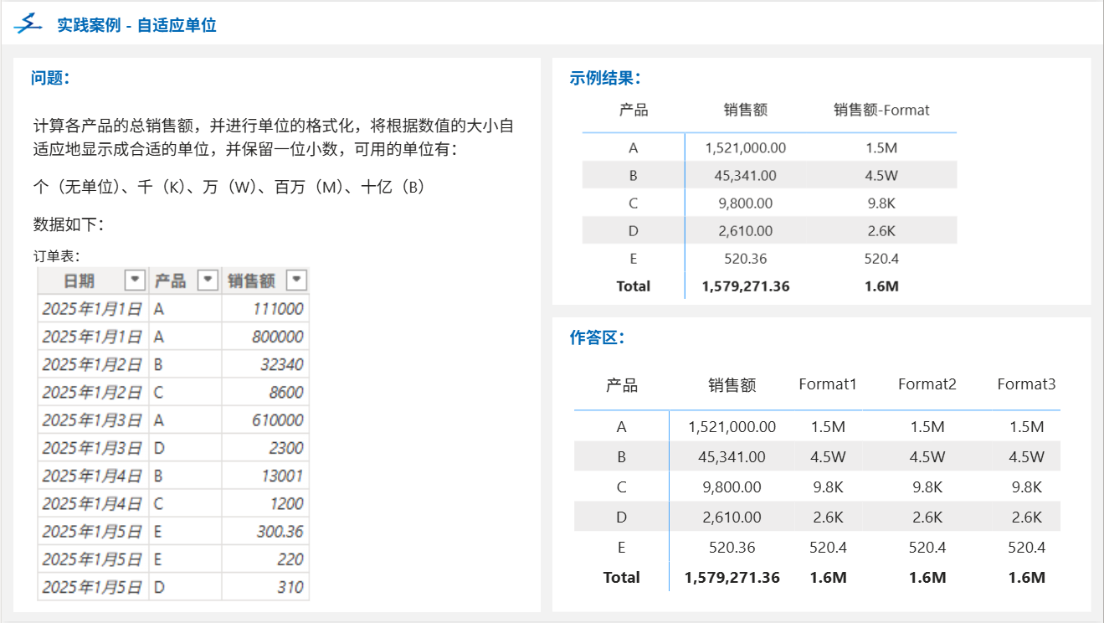Select the 作答区 section heading
Screen dimensions: 1104x623
click(x=597, y=337)
